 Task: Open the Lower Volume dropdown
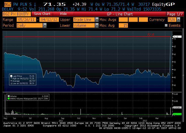click(97, 25)
